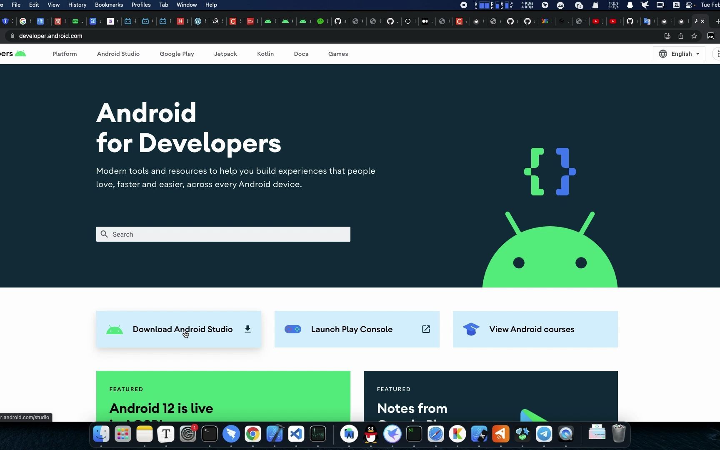Click the lock icon beside developer.android.com
The height and width of the screenshot is (450, 720).
[12, 36]
